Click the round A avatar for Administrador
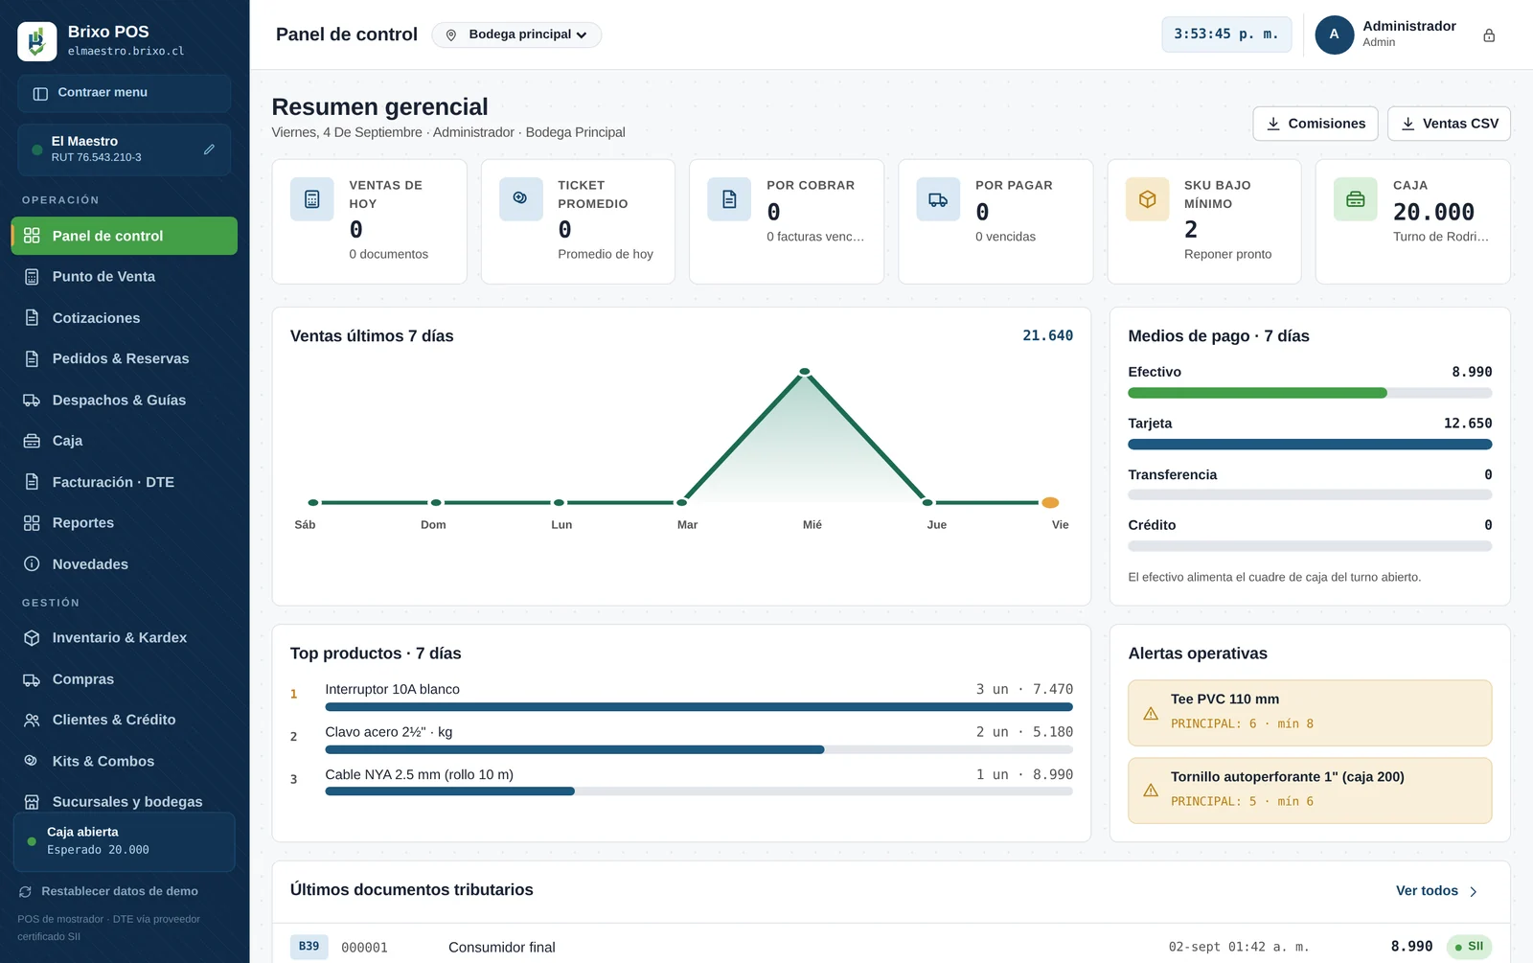The width and height of the screenshot is (1533, 963). (1334, 34)
